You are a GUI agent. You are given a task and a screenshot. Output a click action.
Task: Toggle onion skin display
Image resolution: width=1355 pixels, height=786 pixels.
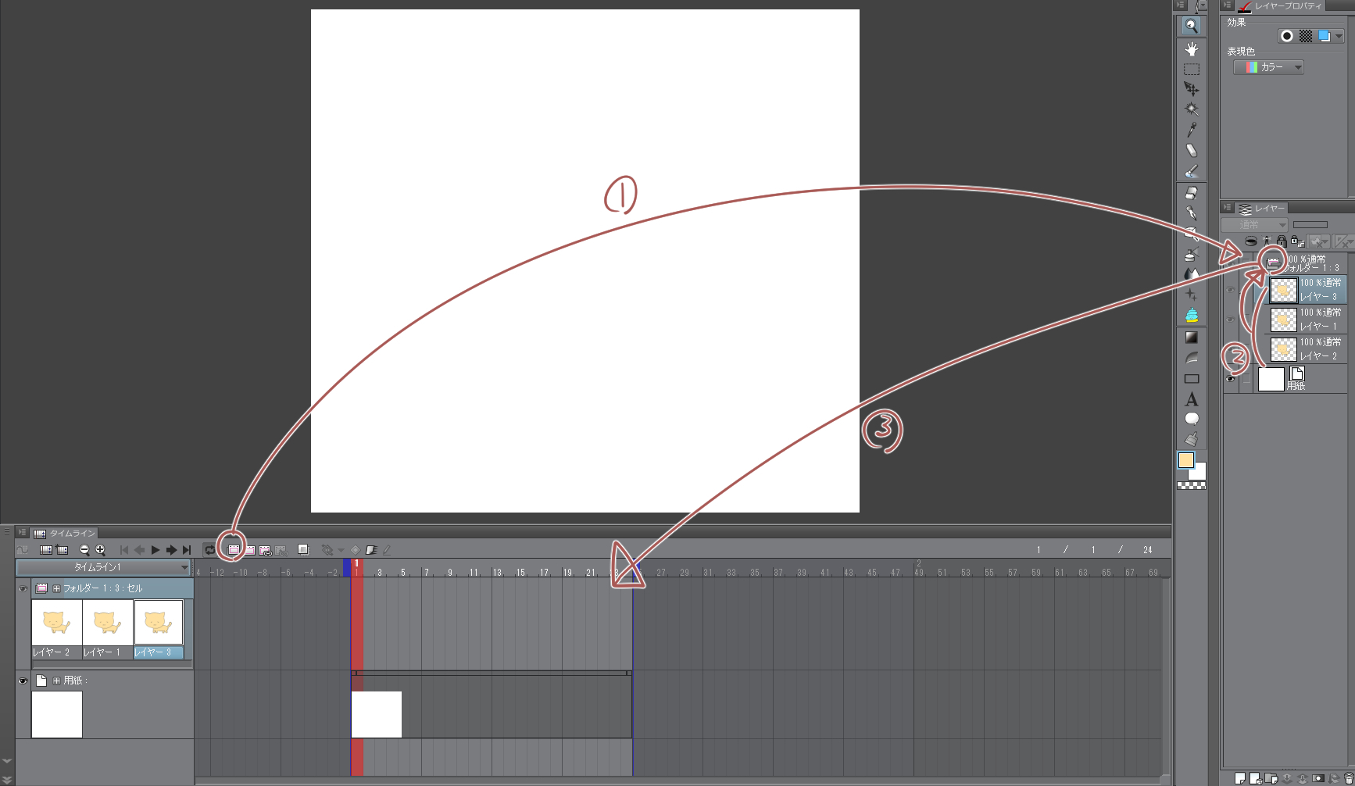point(303,550)
